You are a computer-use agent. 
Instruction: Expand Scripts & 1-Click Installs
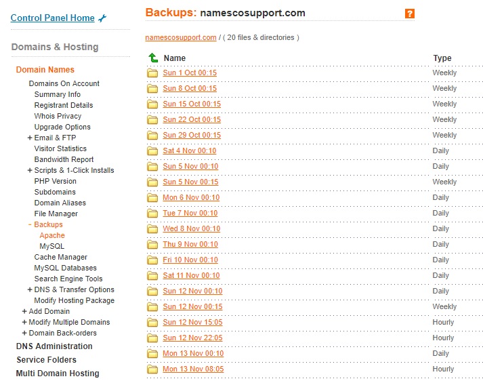[30, 170]
